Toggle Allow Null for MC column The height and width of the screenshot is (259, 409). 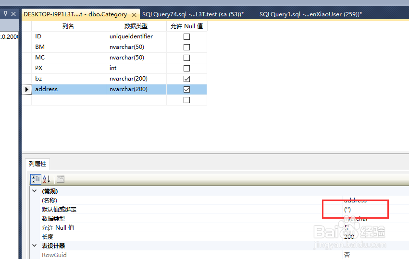point(186,58)
